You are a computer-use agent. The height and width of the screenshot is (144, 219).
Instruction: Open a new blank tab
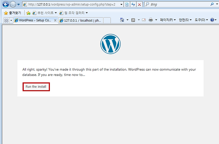pos(107,21)
